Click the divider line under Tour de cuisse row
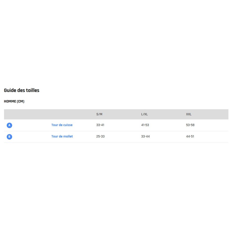The width and height of the screenshot is (232, 232). coord(116,131)
